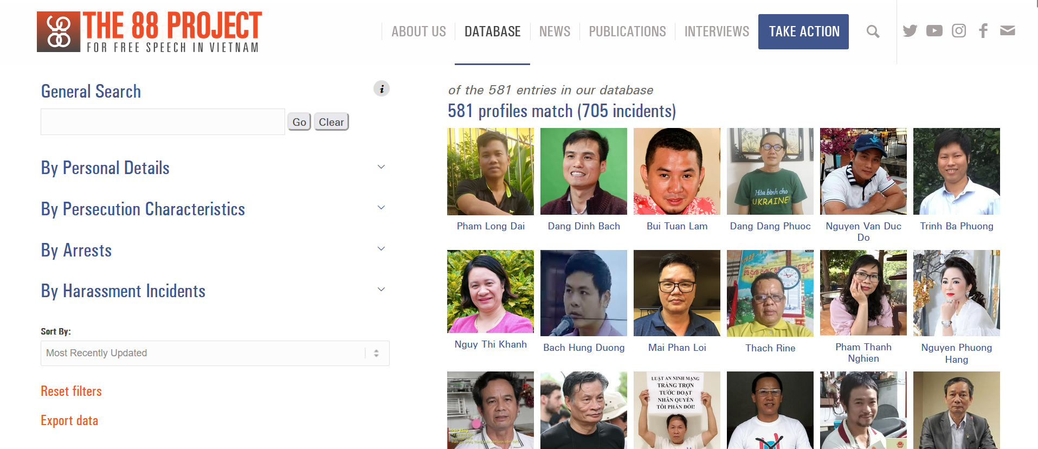Open the Instagram profile icon

coord(959,31)
